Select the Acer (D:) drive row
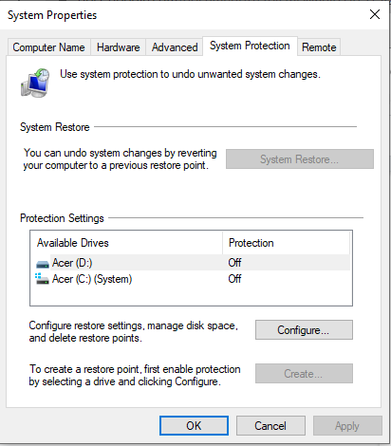Screen dimensions: 391x446 (x=192, y=263)
